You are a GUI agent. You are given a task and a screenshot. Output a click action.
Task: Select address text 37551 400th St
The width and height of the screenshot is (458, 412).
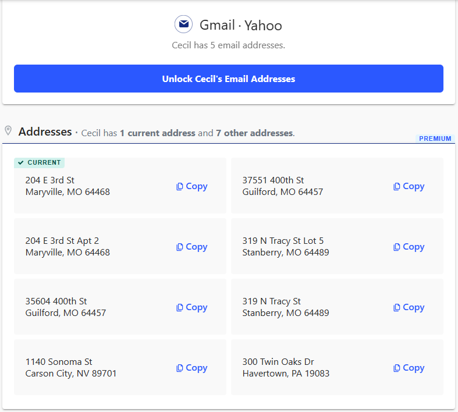pos(273,180)
